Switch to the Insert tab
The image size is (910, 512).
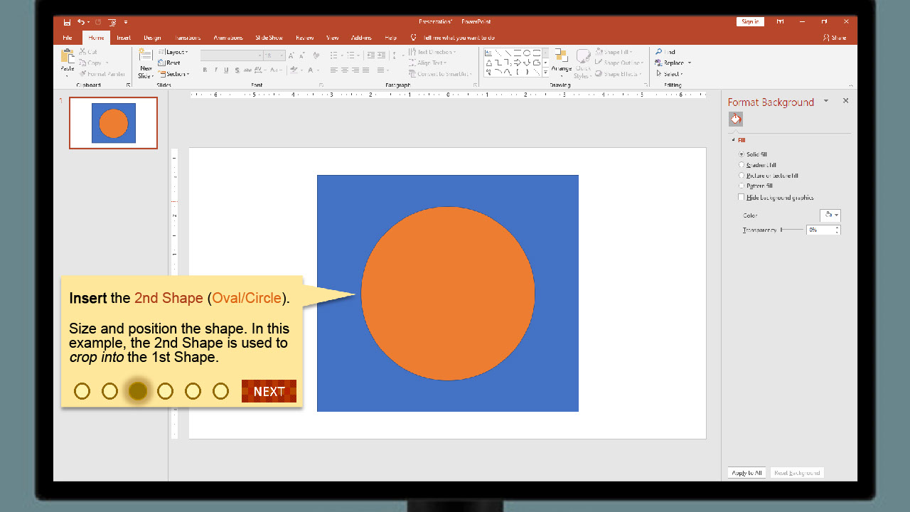(124, 38)
